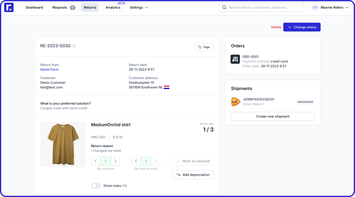Click the return quantity 1 / 3
Viewport: 355px width, 197px height.
208,130
